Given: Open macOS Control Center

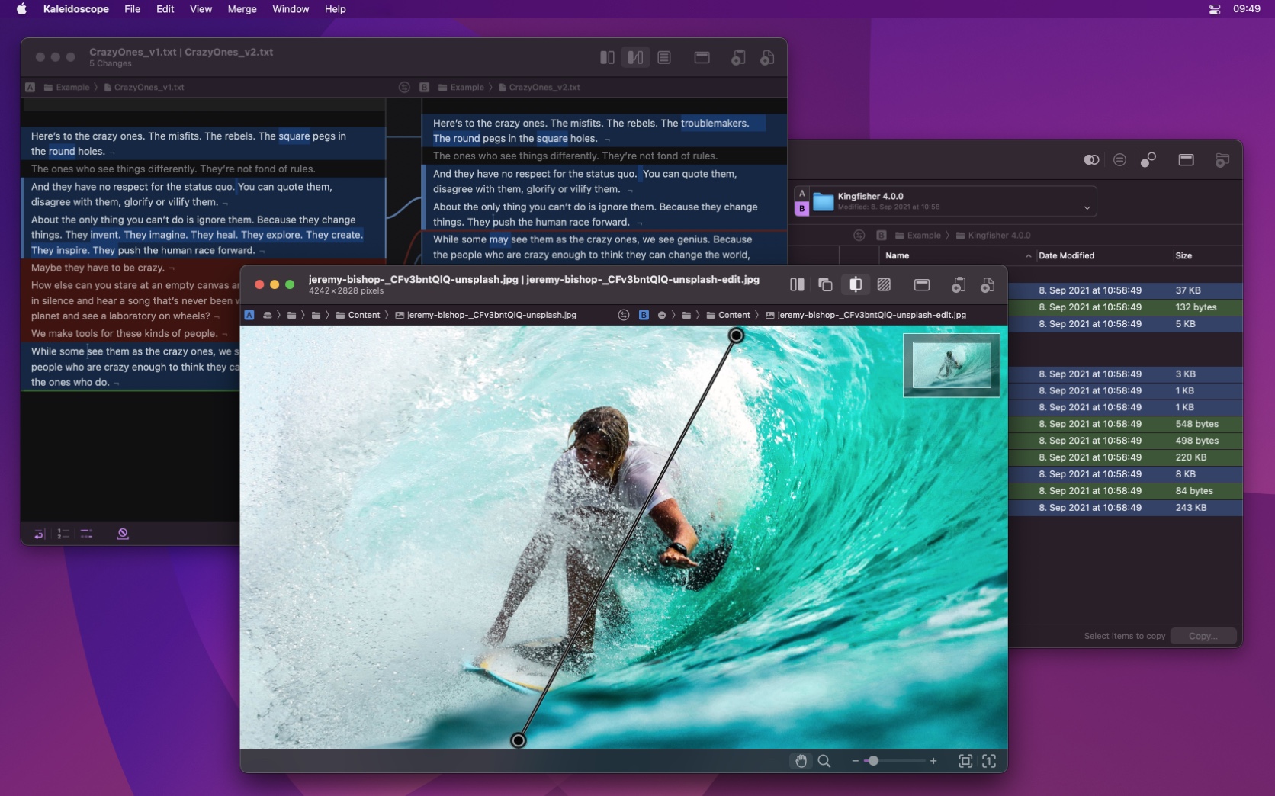Looking at the screenshot, I should [1215, 9].
